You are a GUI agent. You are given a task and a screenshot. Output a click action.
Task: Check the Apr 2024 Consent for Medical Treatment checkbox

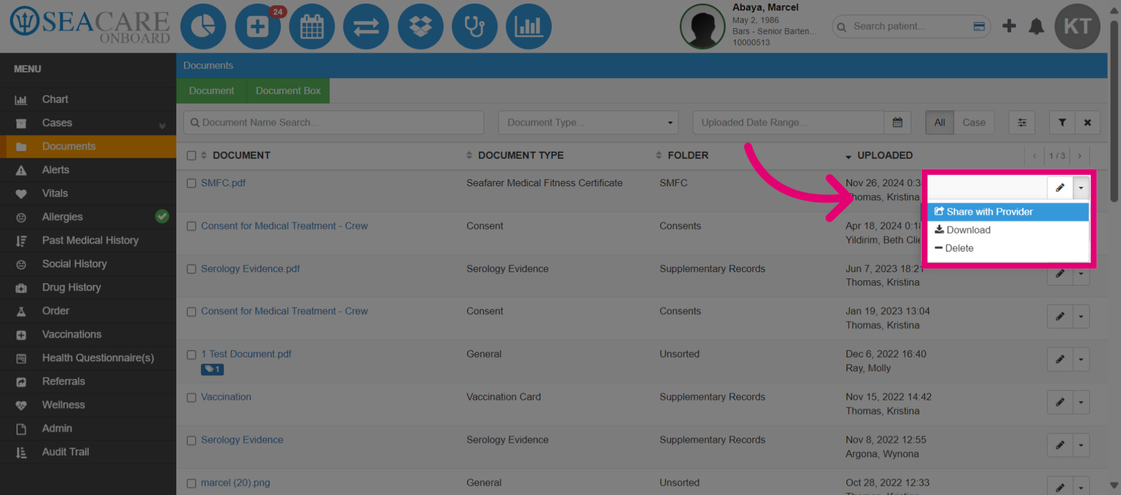point(191,226)
